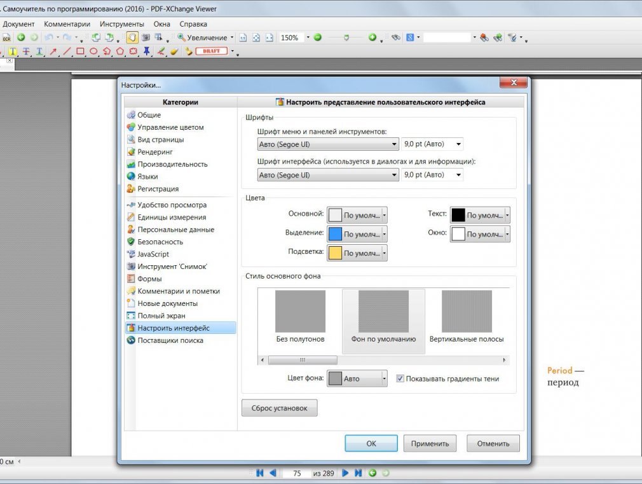Click the Google search provider icon
The width and height of the screenshot is (642, 484).
(410, 38)
